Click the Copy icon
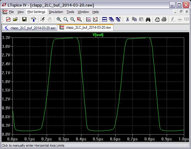This screenshot has width=191, height=149. pyautogui.click(x=134, y=20)
